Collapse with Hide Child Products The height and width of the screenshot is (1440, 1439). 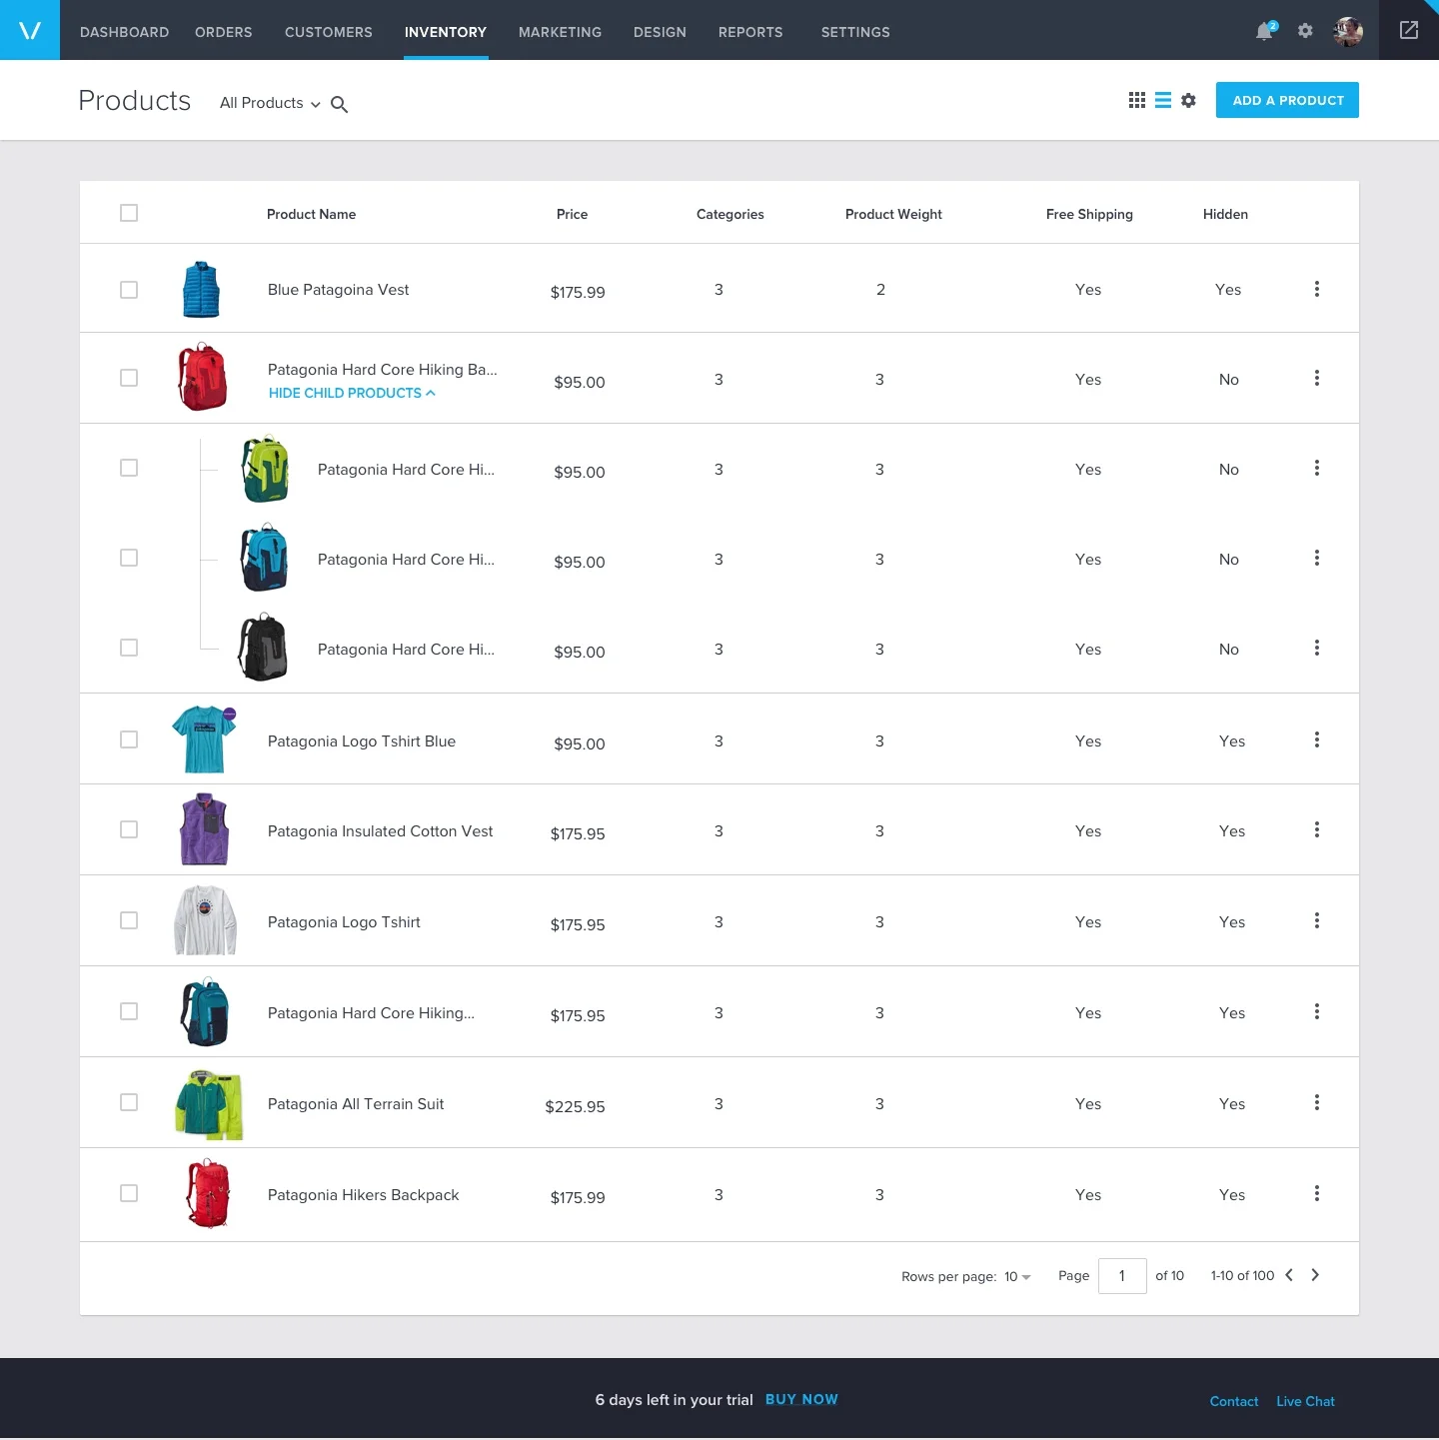click(352, 393)
